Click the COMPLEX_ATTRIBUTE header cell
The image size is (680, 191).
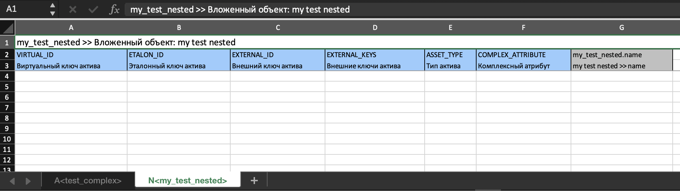click(x=523, y=55)
